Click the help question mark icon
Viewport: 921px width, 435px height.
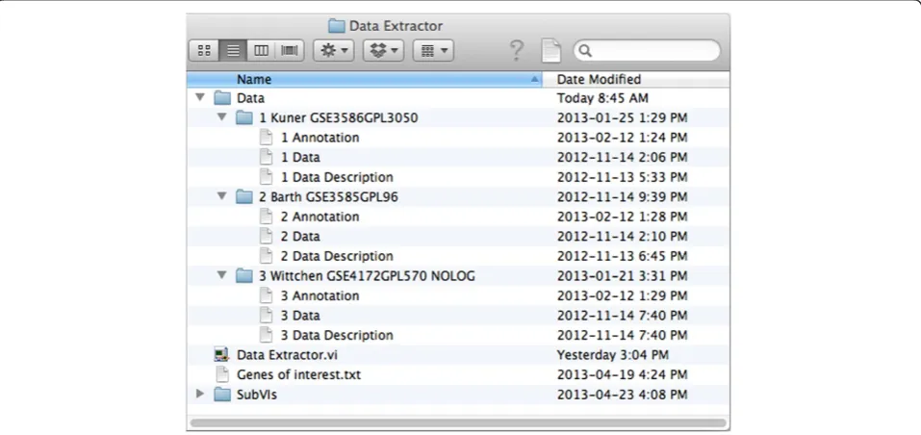pyautogui.click(x=516, y=50)
